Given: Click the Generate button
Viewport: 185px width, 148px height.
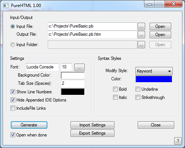Looking at the screenshot, I should pos(29,125).
